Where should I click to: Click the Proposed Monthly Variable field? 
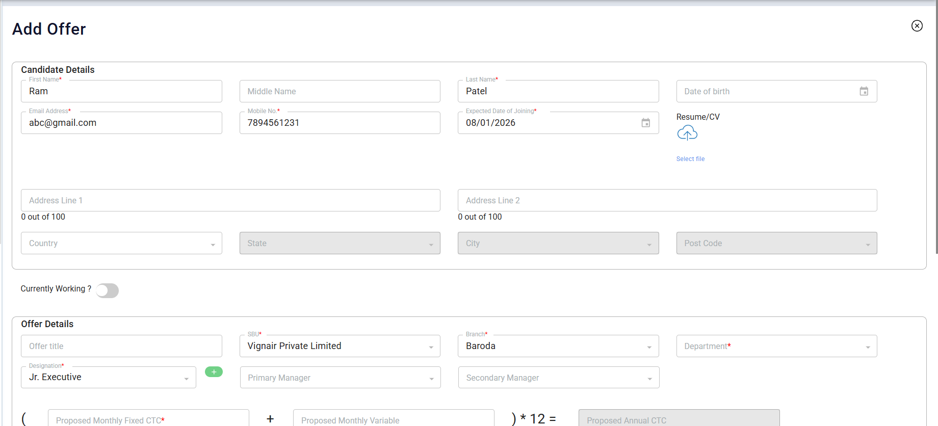(394, 418)
